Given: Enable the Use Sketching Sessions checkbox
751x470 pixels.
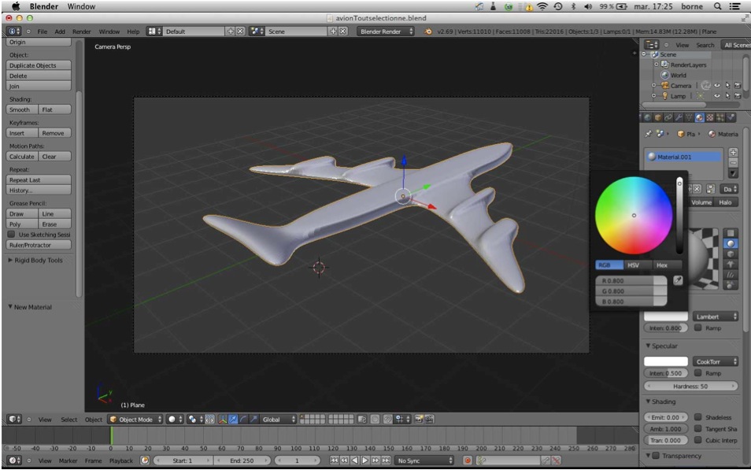Looking at the screenshot, I should pos(12,235).
